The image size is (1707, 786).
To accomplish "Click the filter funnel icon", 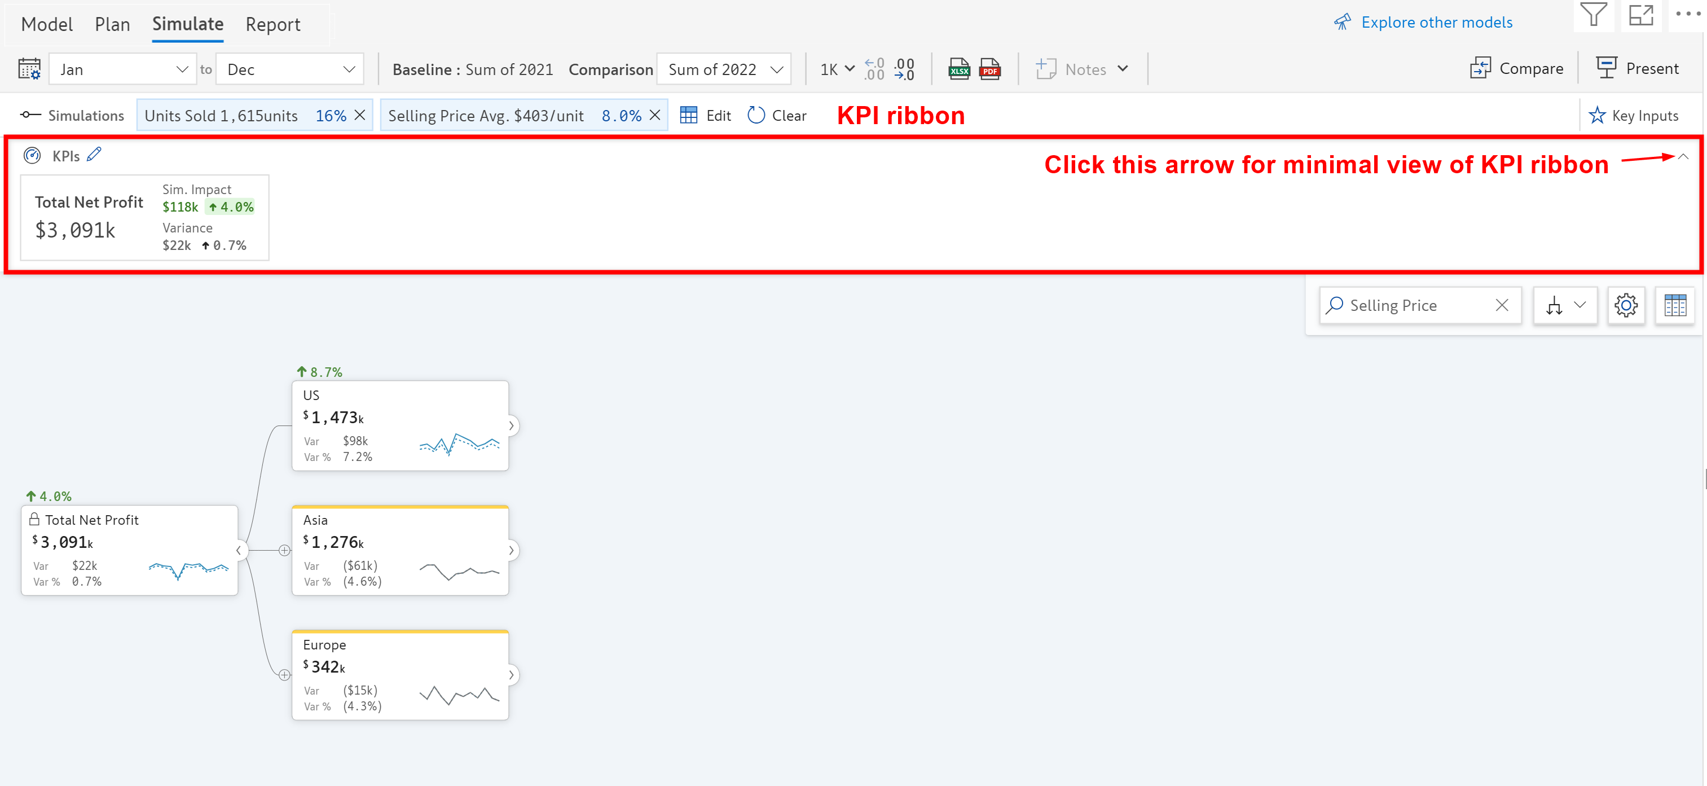I will 1592,15.
